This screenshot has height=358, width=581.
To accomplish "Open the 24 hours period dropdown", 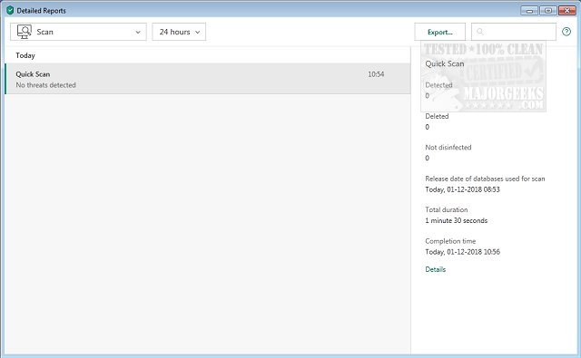I will pyautogui.click(x=179, y=32).
